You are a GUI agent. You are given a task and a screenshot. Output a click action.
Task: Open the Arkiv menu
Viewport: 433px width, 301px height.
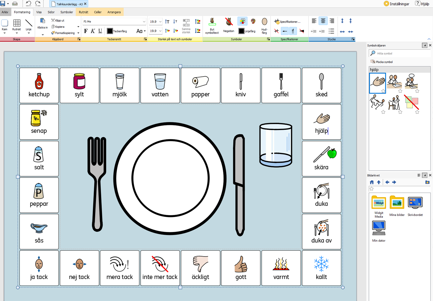(x=5, y=12)
